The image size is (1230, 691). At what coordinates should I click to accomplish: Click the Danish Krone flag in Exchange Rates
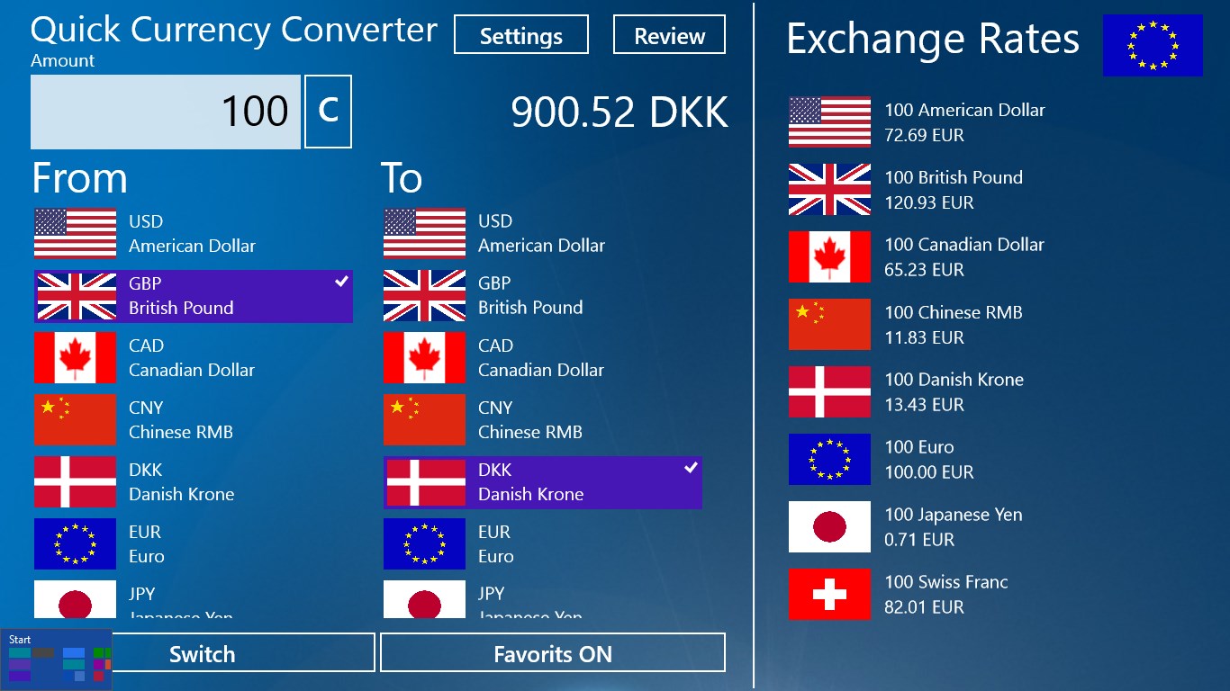click(828, 391)
